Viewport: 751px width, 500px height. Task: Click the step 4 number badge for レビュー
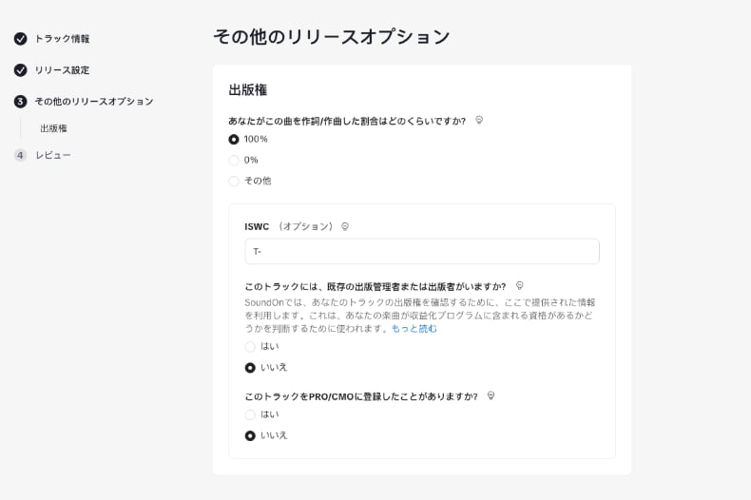tap(20, 155)
